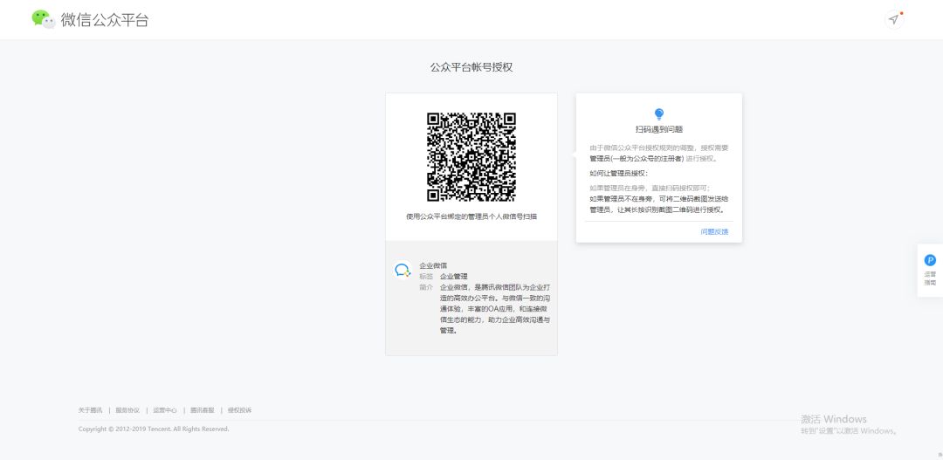The image size is (943, 460).
Task: Open 运营中心 footer link
Action: coord(165,410)
